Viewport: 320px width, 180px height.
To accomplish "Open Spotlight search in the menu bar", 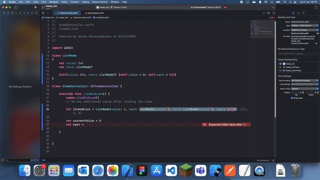I will (290, 2).
